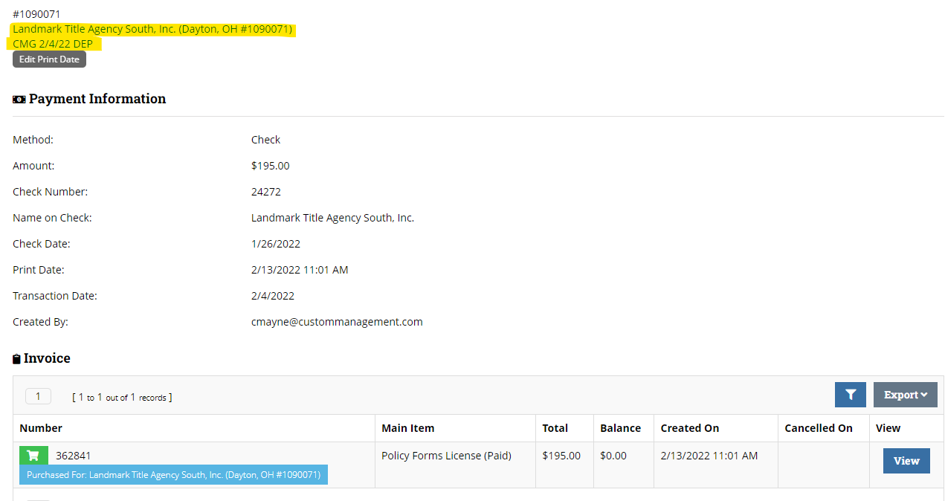Click the #1090071 ID text at top
Viewport: 945px width, 501px height.
36,14
